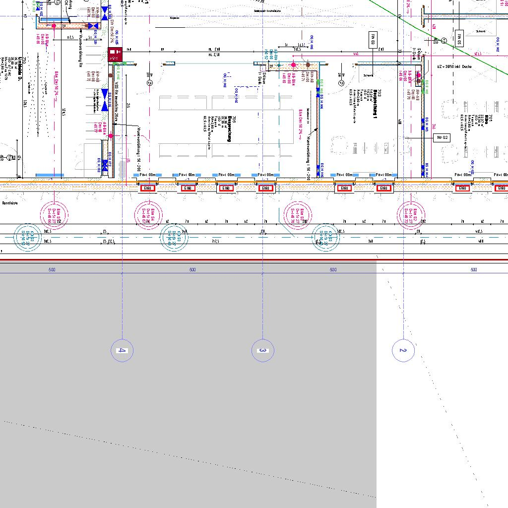Viewport: 508px width, 508px height.
Task: Select the pink pipe point beside AB-BAM 149.83
Action: [x=294, y=65]
